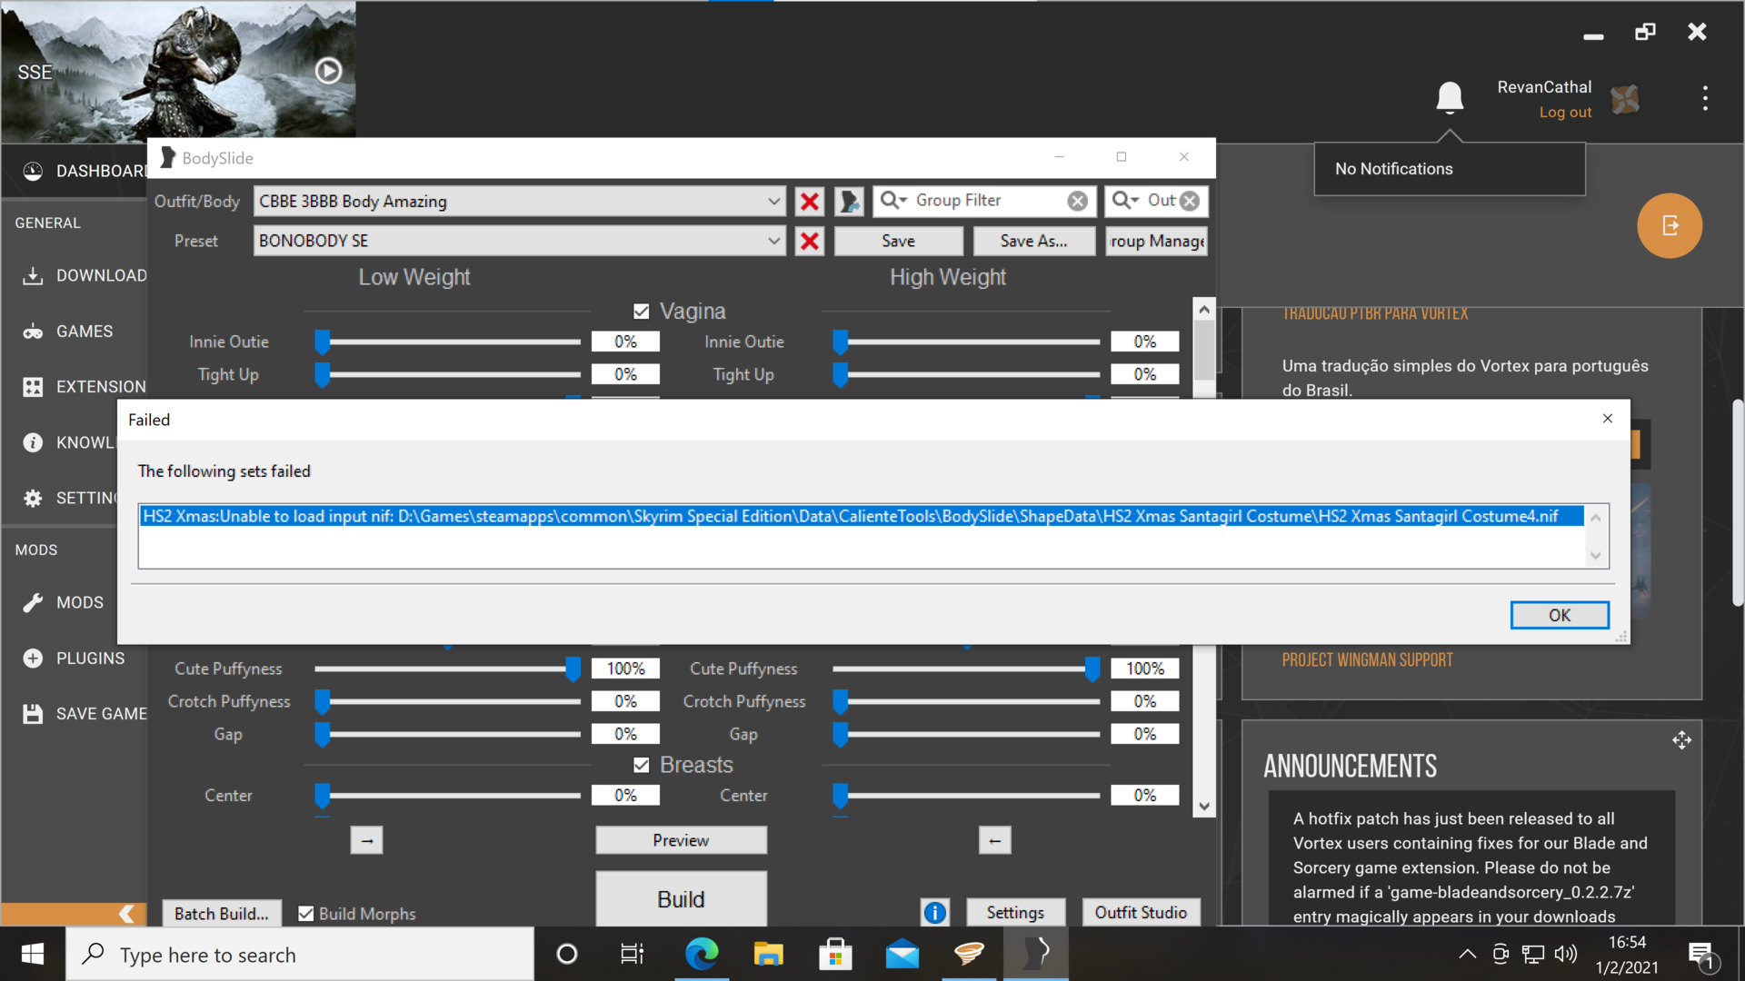Open BodySlide Settings button
This screenshot has height=981, width=1745.
(1015, 912)
